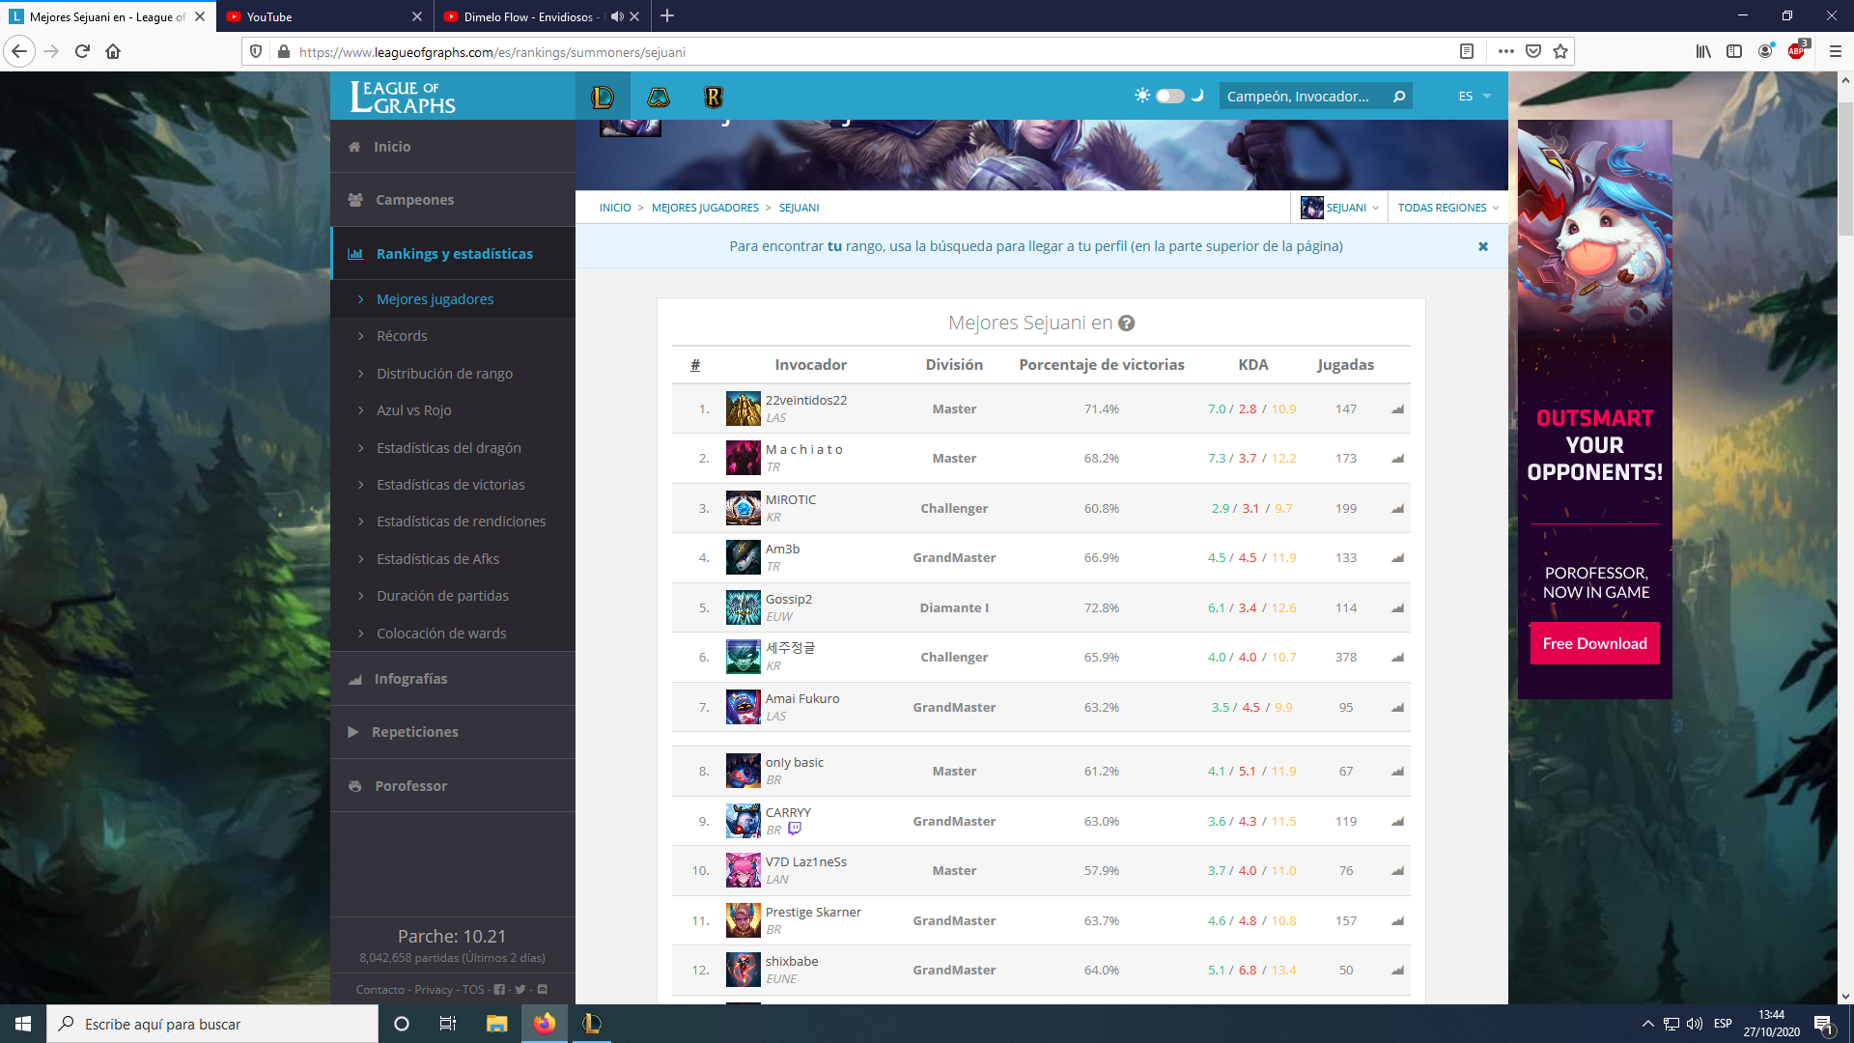Switch to Teamfight Tactics game icon

click(658, 97)
